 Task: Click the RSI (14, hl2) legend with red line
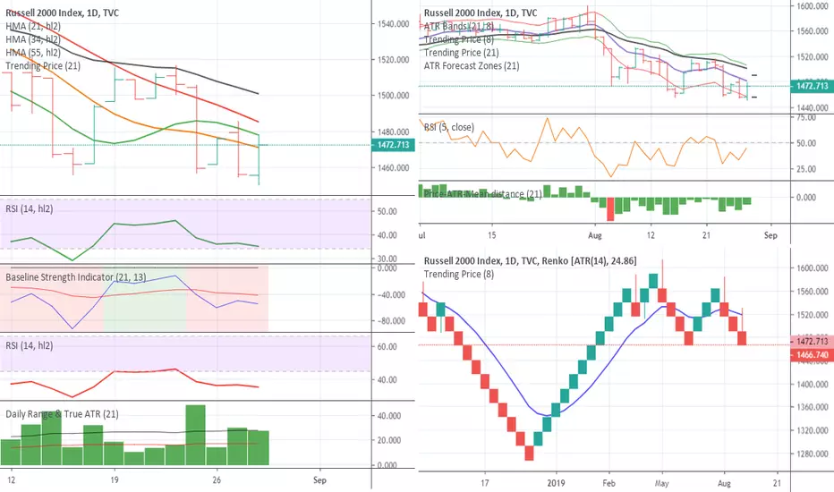pos(30,345)
